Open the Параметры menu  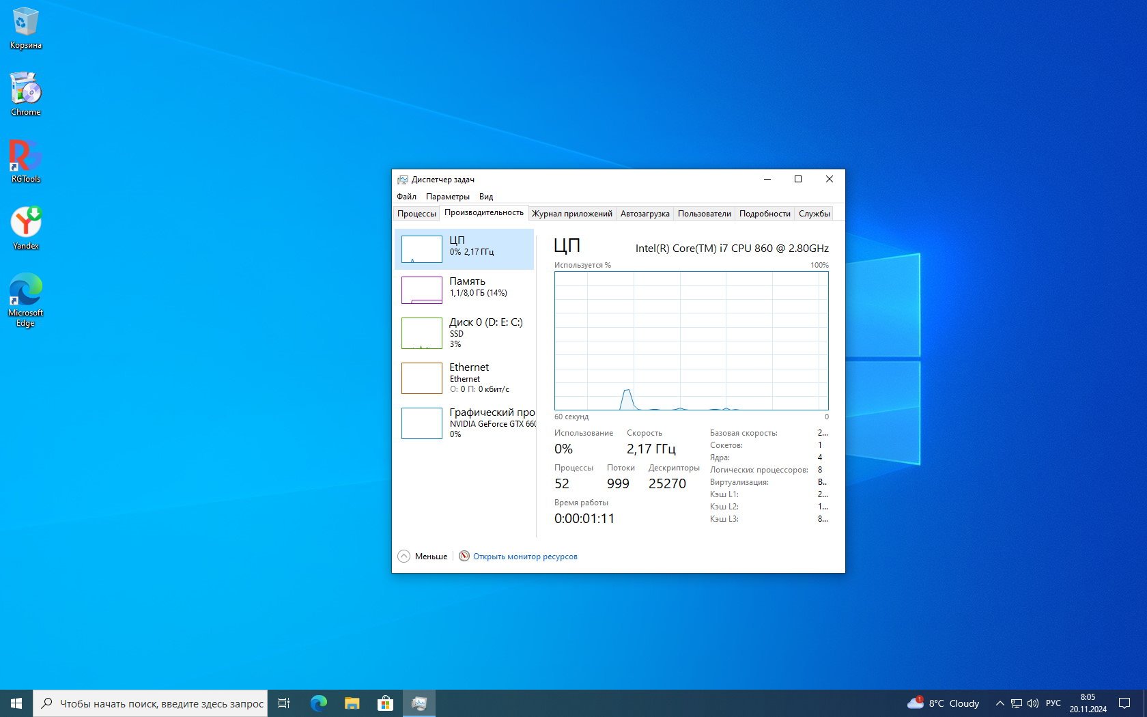447,197
